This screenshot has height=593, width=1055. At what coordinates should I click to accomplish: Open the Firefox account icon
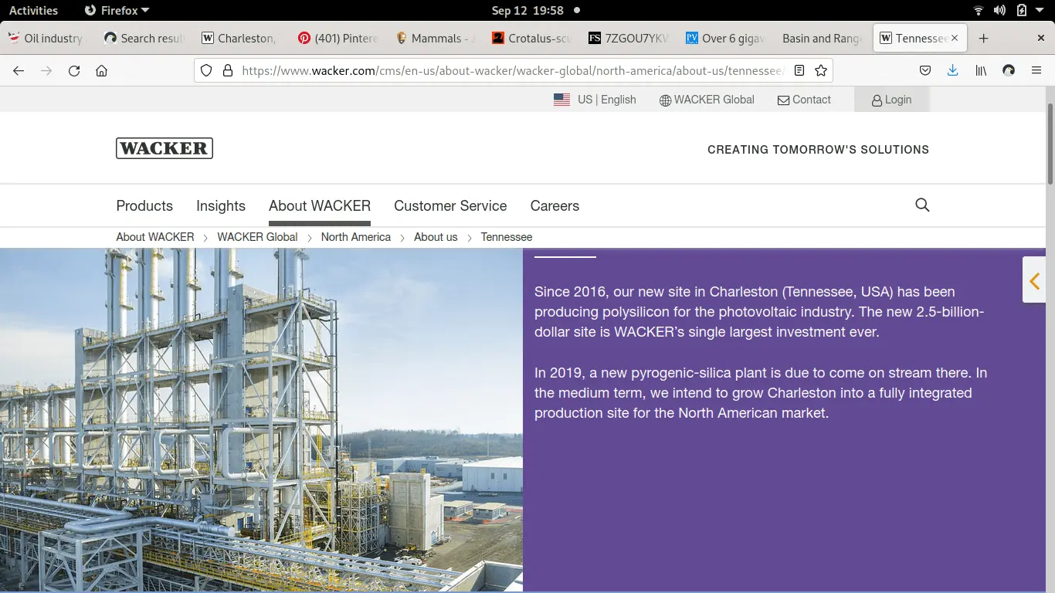(1008, 70)
